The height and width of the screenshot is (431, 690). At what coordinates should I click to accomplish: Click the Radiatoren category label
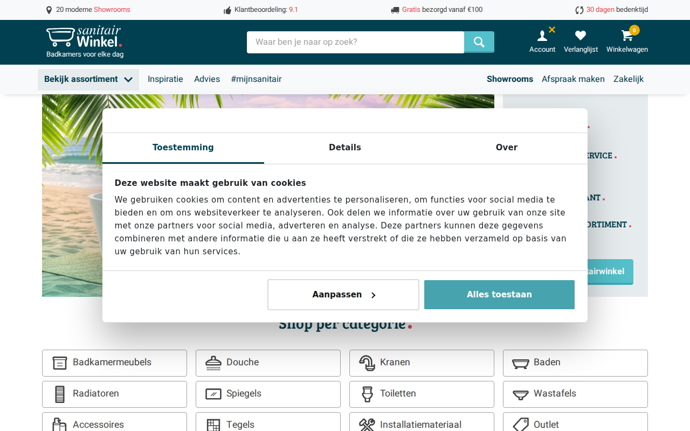[x=96, y=394]
